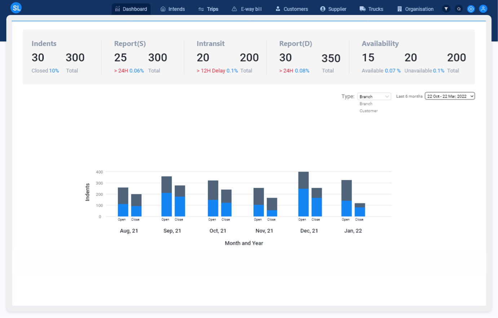Click the SL logo icon

[x=16, y=8]
